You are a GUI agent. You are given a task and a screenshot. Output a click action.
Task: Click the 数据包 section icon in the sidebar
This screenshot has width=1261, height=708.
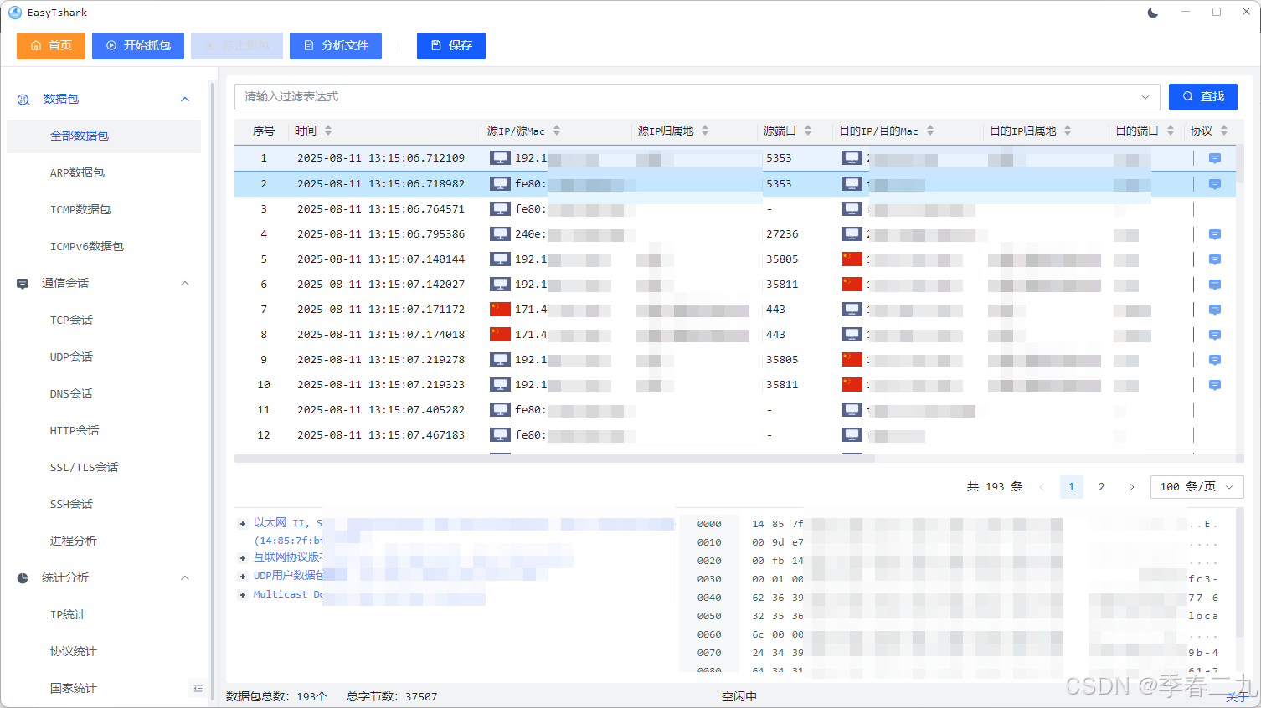click(x=23, y=99)
